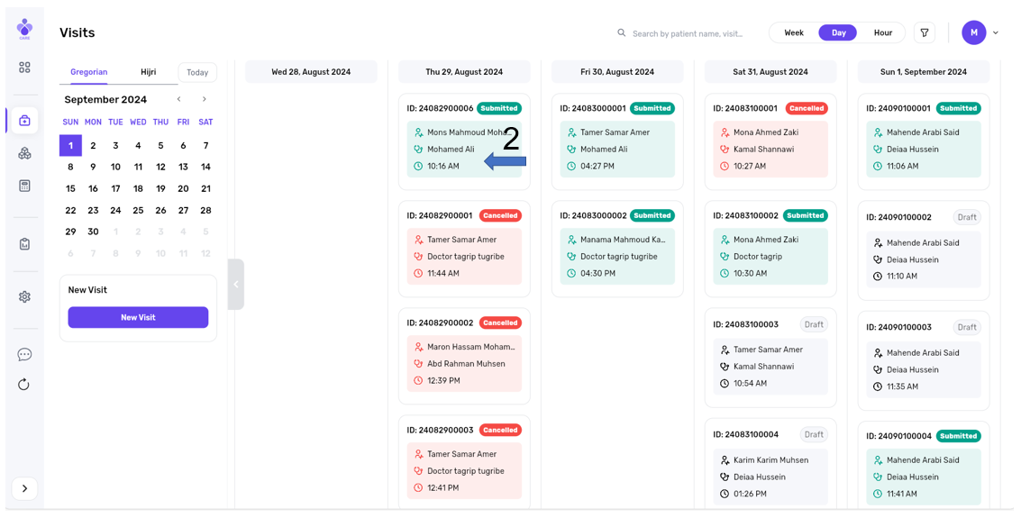Click the Today button
This screenshot has width=1021, height=518.
point(197,73)
